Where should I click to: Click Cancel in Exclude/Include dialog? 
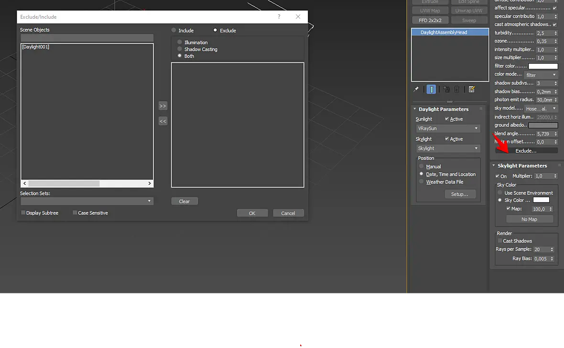tap(288, 213)
